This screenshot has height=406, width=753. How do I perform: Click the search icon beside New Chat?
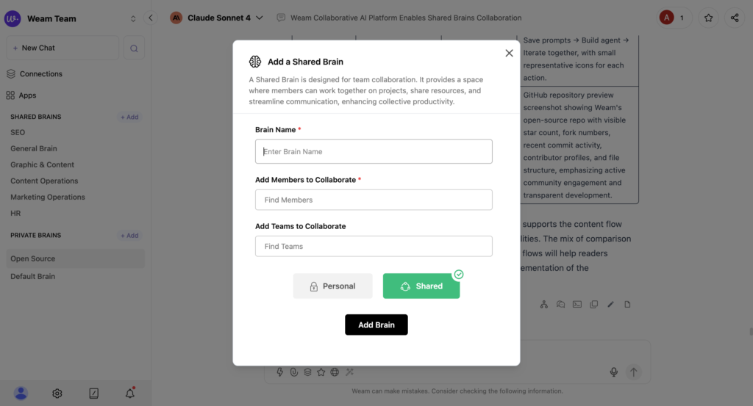point(134,48)
